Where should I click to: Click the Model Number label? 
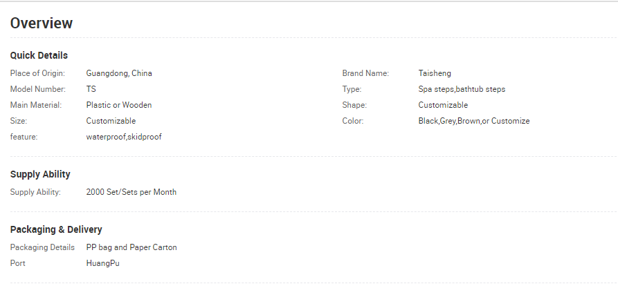[37, 89]
